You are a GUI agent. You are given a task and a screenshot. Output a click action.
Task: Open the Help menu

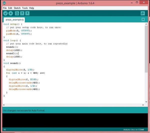tap(31, 8)
